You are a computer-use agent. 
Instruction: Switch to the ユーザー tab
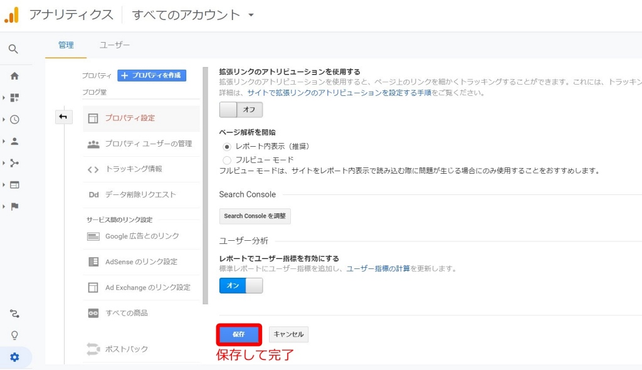point(113,45)
